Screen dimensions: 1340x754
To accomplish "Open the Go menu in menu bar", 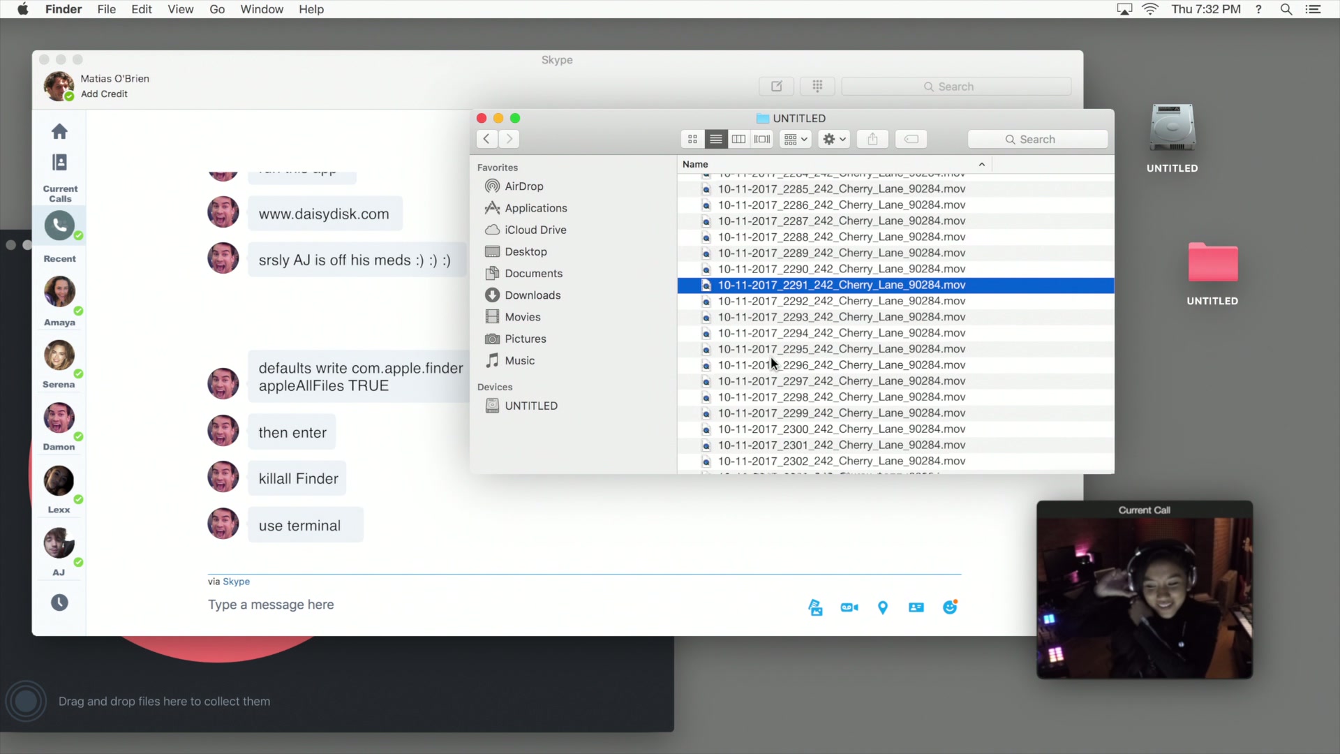I will 216,9.
